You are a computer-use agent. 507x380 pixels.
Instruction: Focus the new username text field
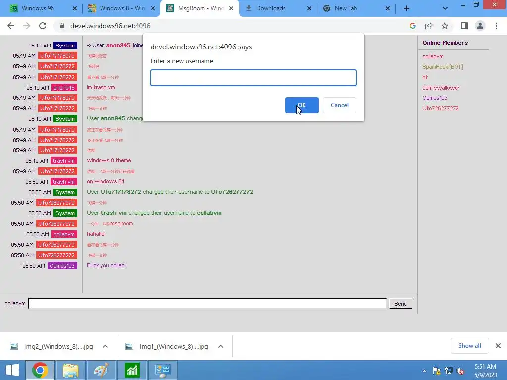pos(253,78)
